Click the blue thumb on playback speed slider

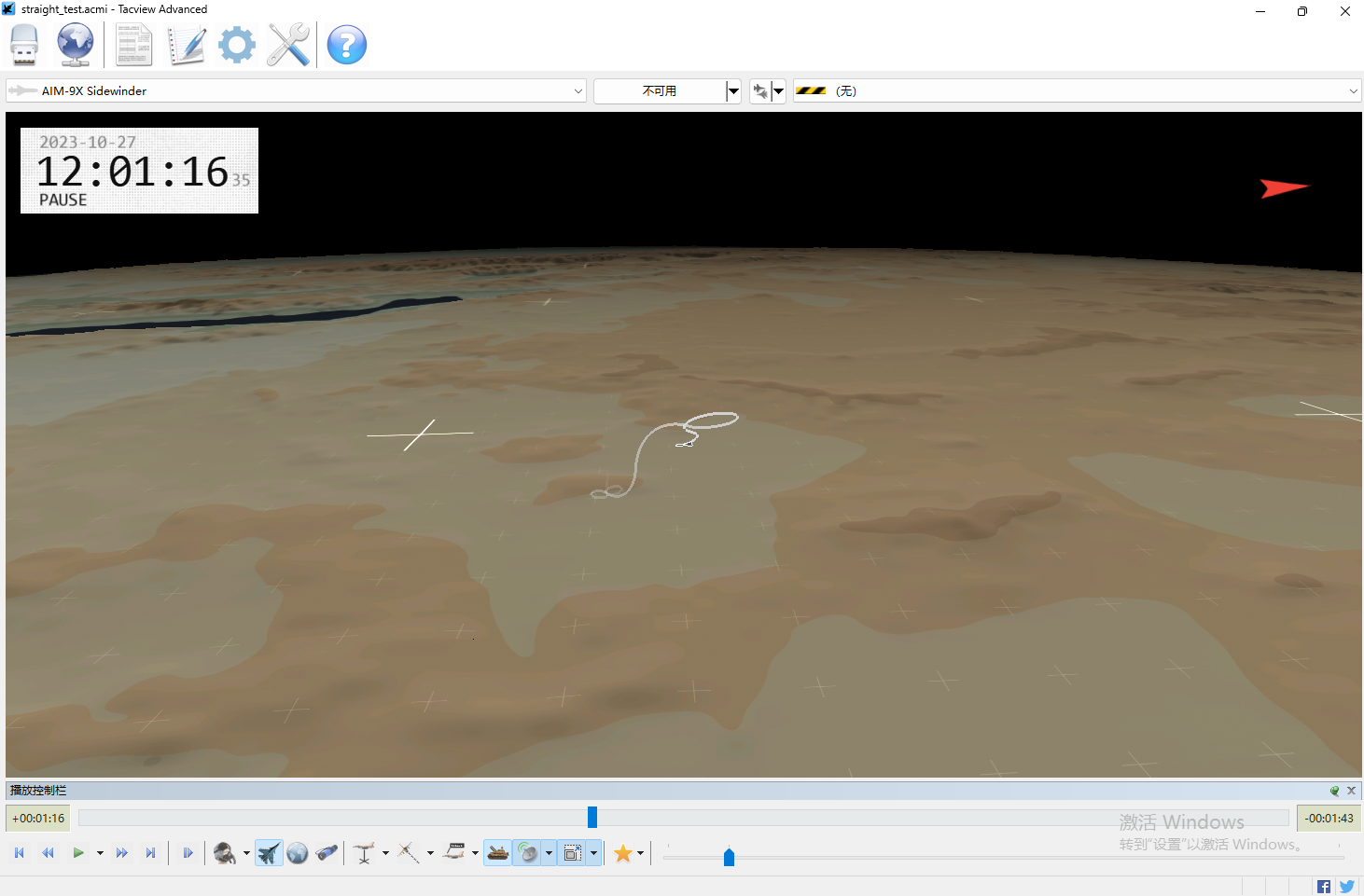[729, 856]
